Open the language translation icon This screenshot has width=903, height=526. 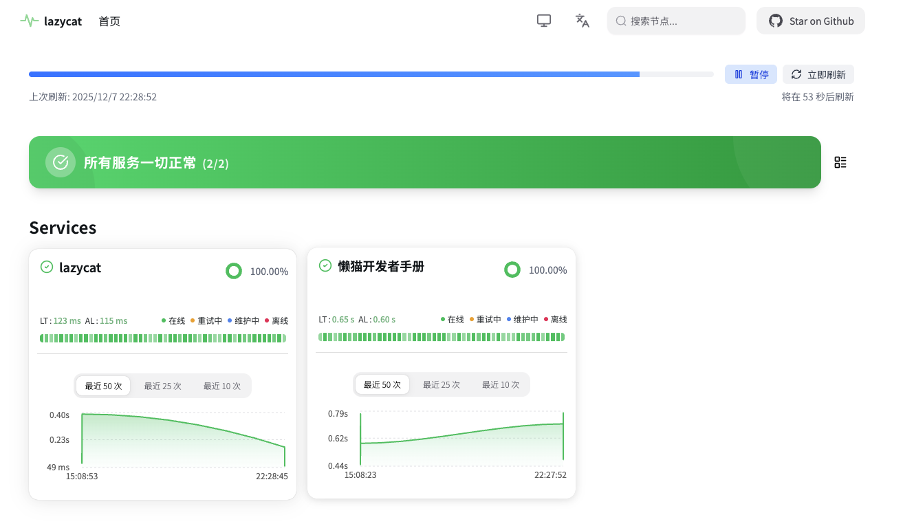point(583,21)
